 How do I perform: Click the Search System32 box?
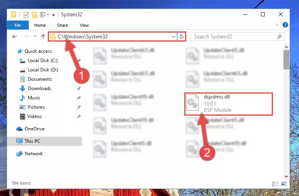238,36
